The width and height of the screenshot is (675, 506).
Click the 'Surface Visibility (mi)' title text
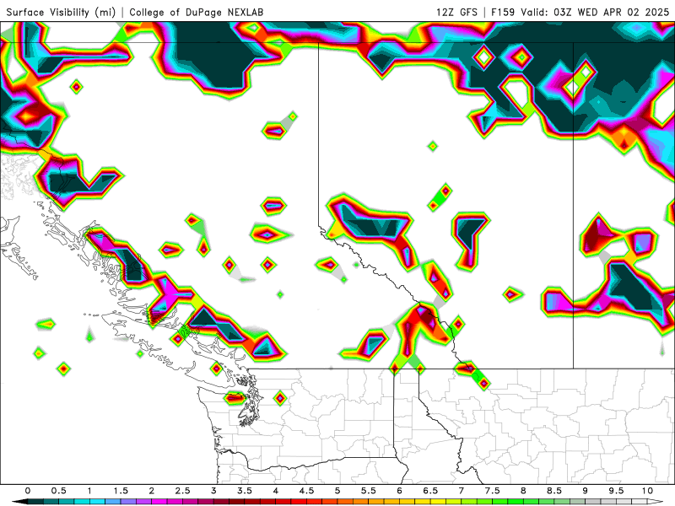tap(61, 12)
